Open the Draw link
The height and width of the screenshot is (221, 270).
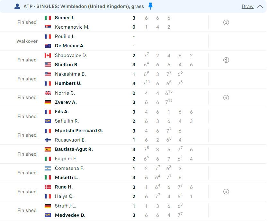click(x=248, y=6)
